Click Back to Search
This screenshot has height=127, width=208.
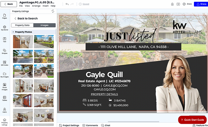click(x=26, y=18)
